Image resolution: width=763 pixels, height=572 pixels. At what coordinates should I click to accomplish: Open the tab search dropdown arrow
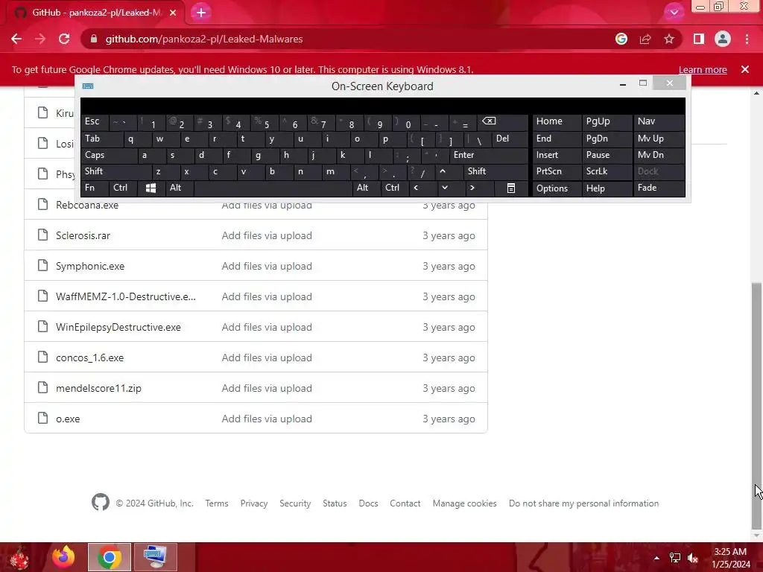[674, 13]
